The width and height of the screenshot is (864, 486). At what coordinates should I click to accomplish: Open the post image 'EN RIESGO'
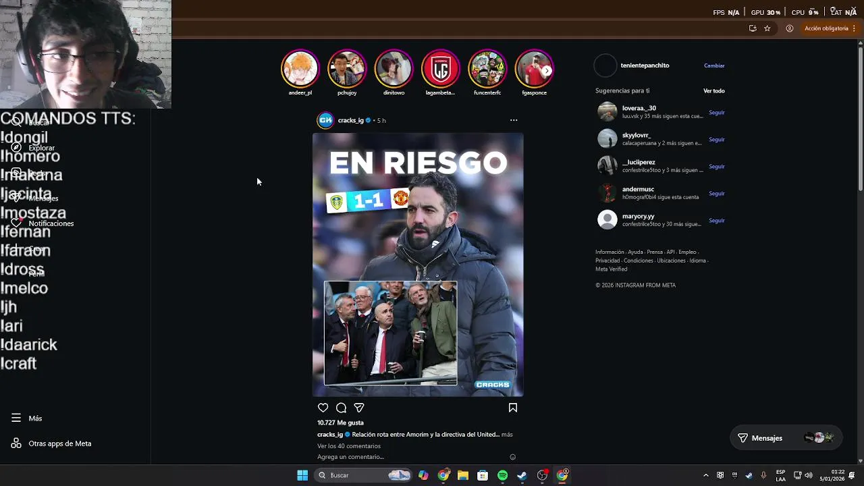tap(418, 265)
